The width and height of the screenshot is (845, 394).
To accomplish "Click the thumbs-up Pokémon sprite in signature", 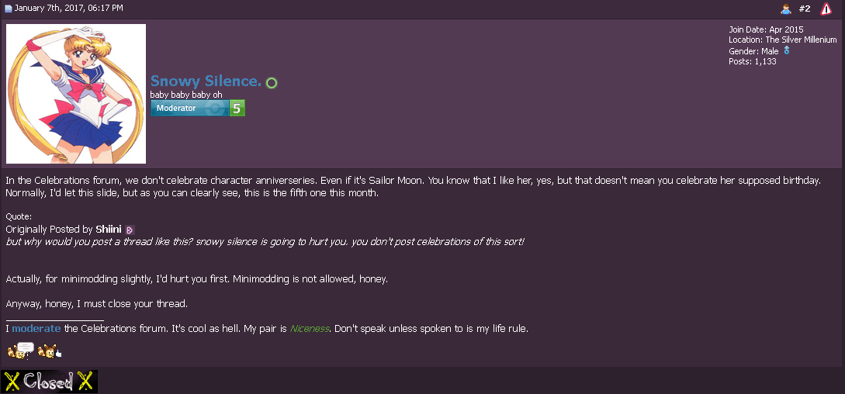I will 50,351.
